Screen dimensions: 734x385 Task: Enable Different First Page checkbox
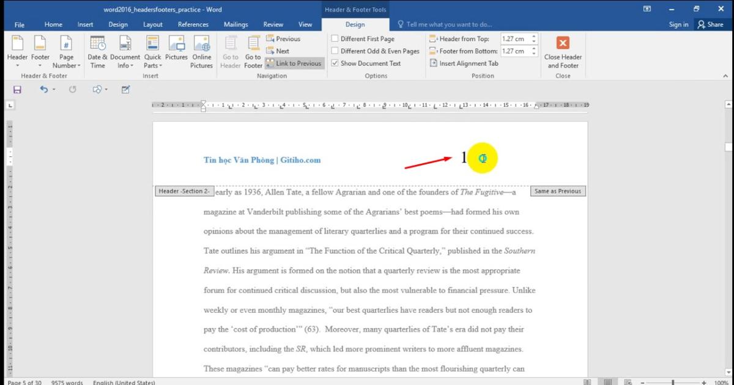[335, 39]
